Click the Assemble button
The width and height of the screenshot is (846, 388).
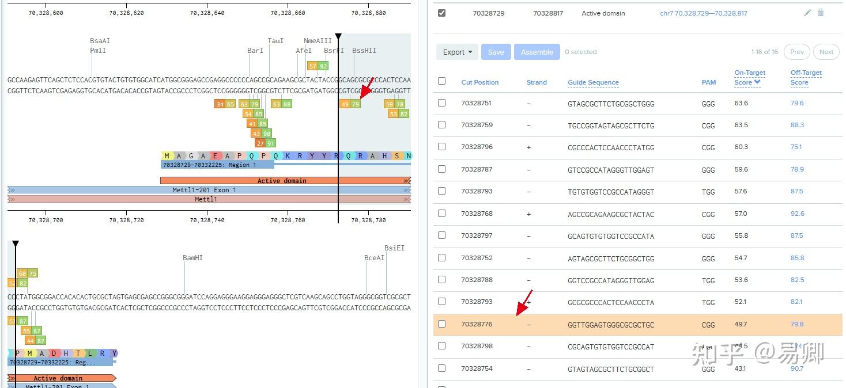[x=537, y=51]
